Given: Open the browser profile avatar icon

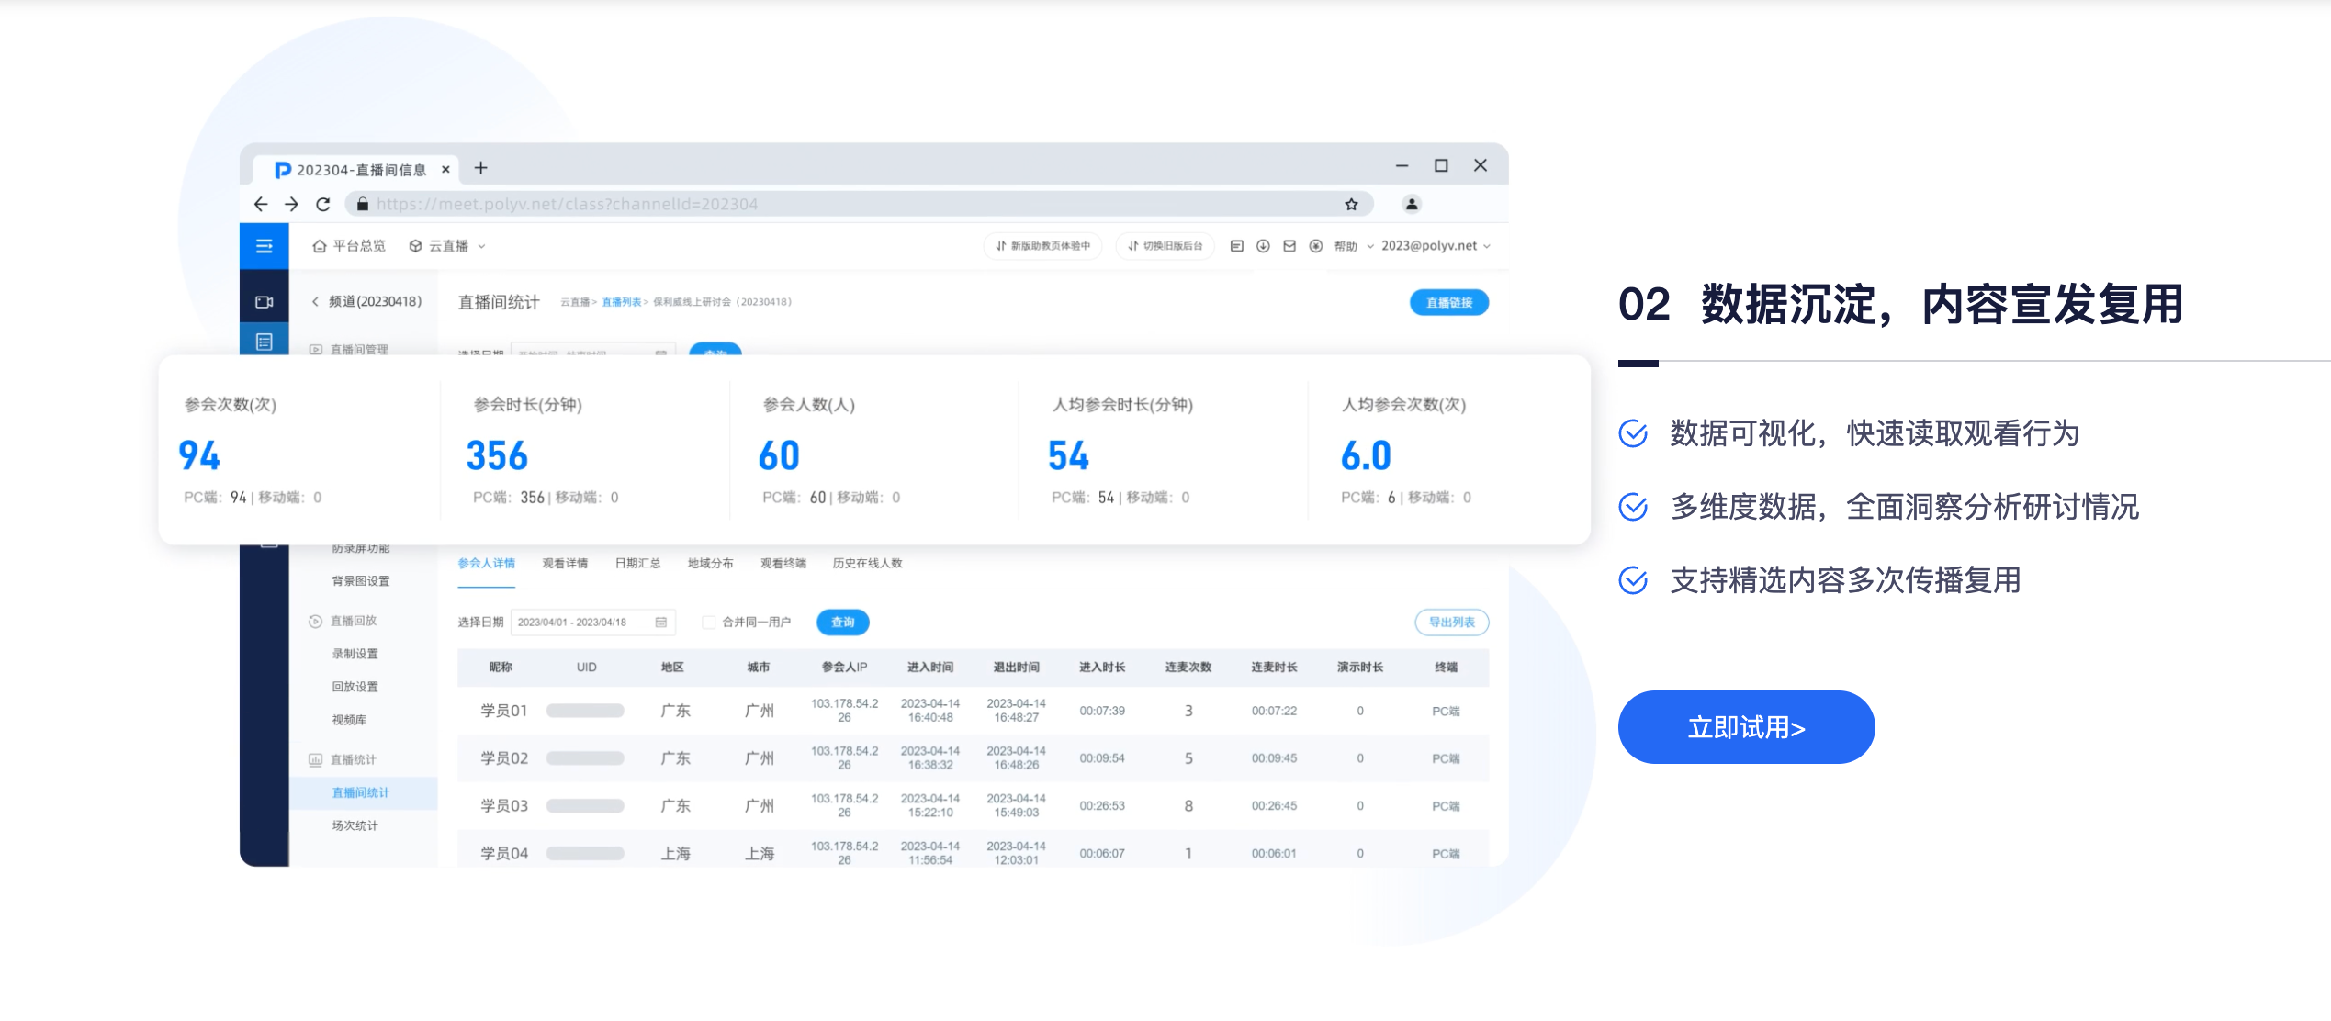Looking at the screenshot, I should pos(1412,204).
